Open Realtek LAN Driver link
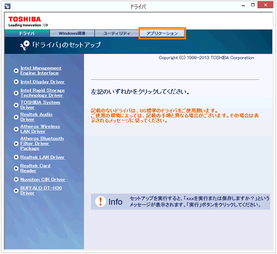277x254 pixels. tap(43, 157)
